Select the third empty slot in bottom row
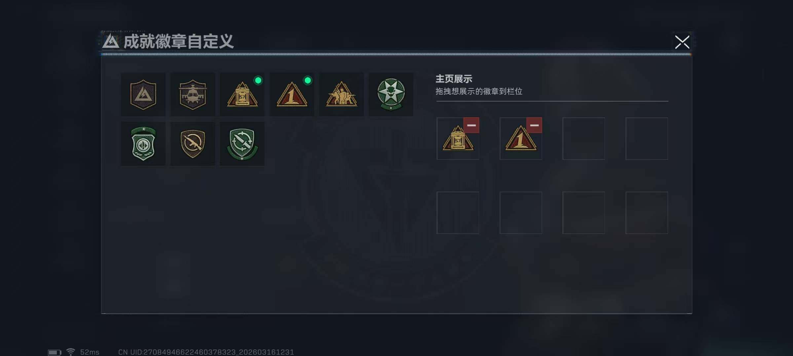 click(x=584, y=213)
